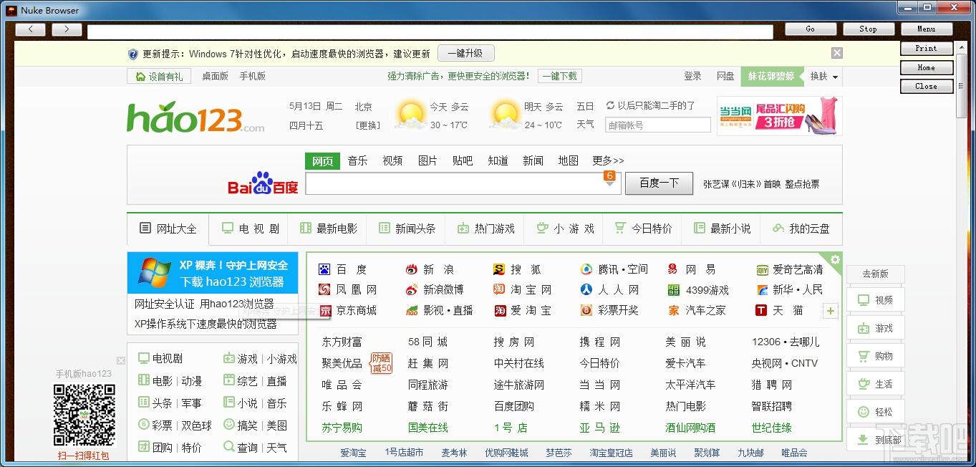This screenshot has width=976, height=467.
Task: Select Home from the menu
Action: click(x=926, y=67)
